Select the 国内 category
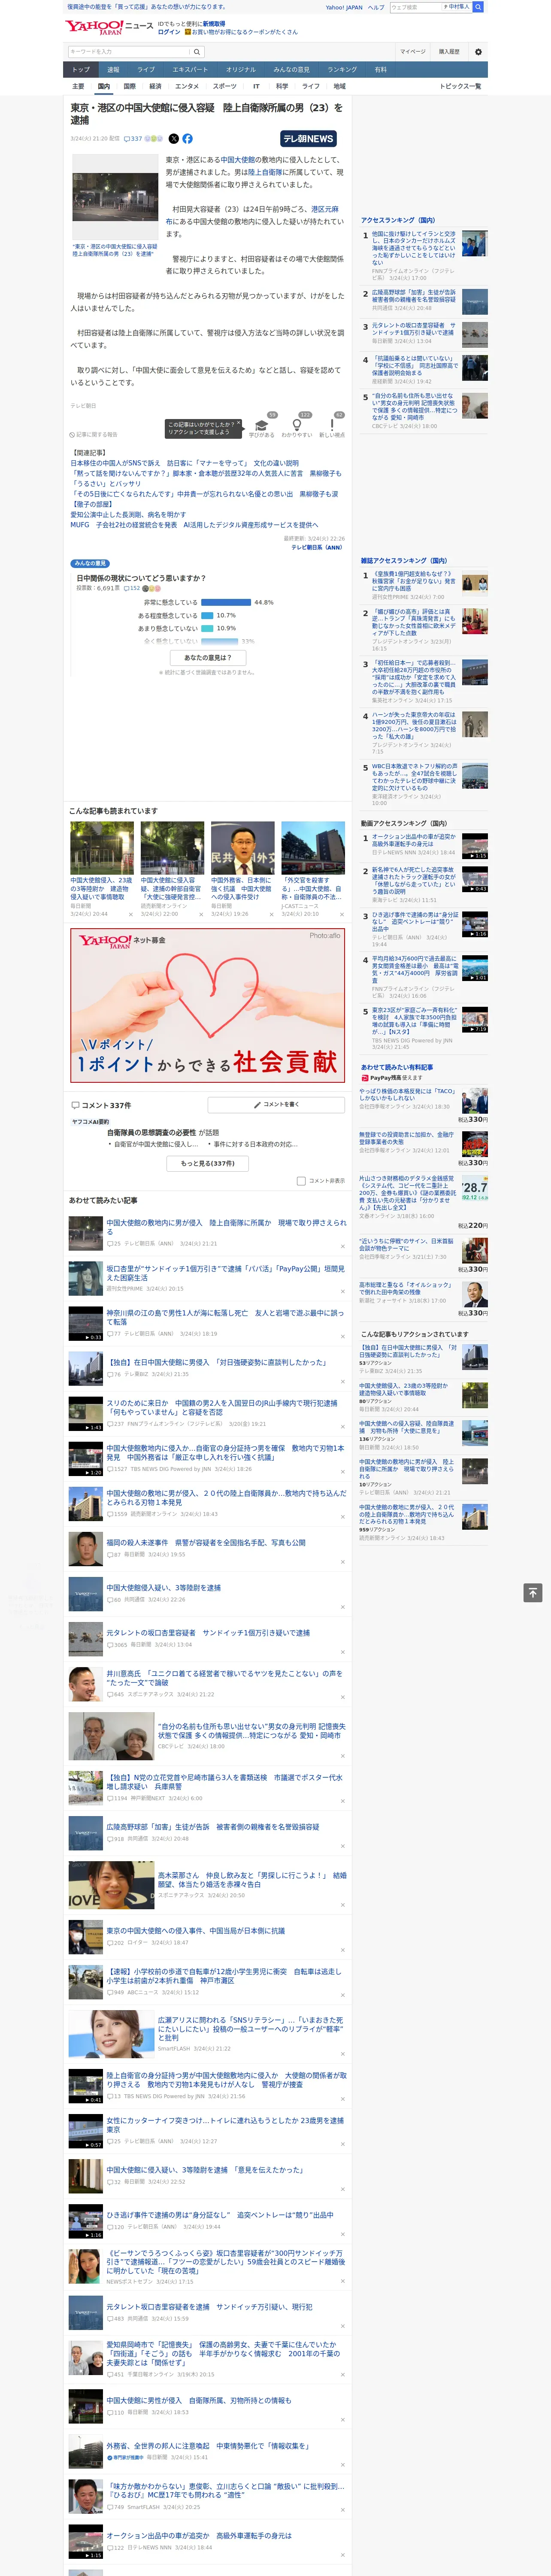 coord(104,86)
